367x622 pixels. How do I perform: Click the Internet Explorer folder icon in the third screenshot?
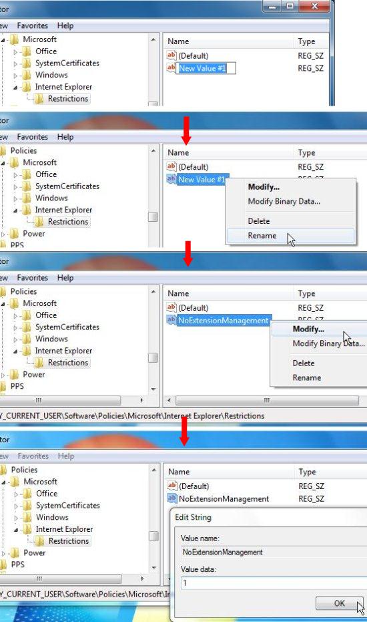[27, 351]
